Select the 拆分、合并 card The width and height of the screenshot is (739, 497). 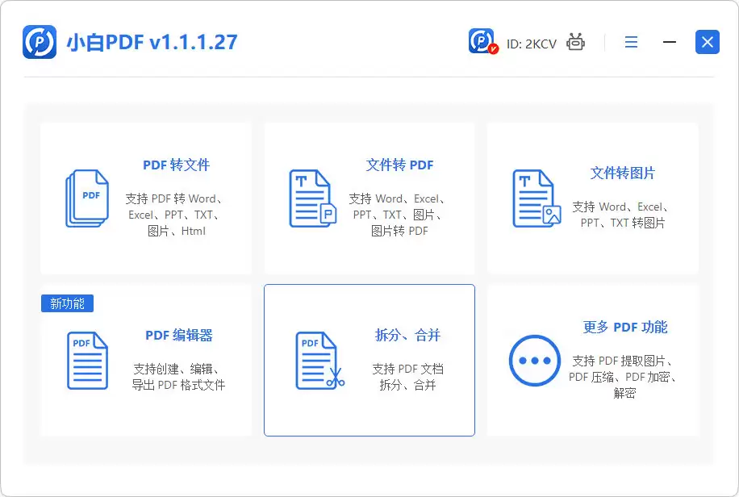click(369, 360)
